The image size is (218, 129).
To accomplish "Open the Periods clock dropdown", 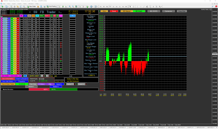I will (92, 7).
